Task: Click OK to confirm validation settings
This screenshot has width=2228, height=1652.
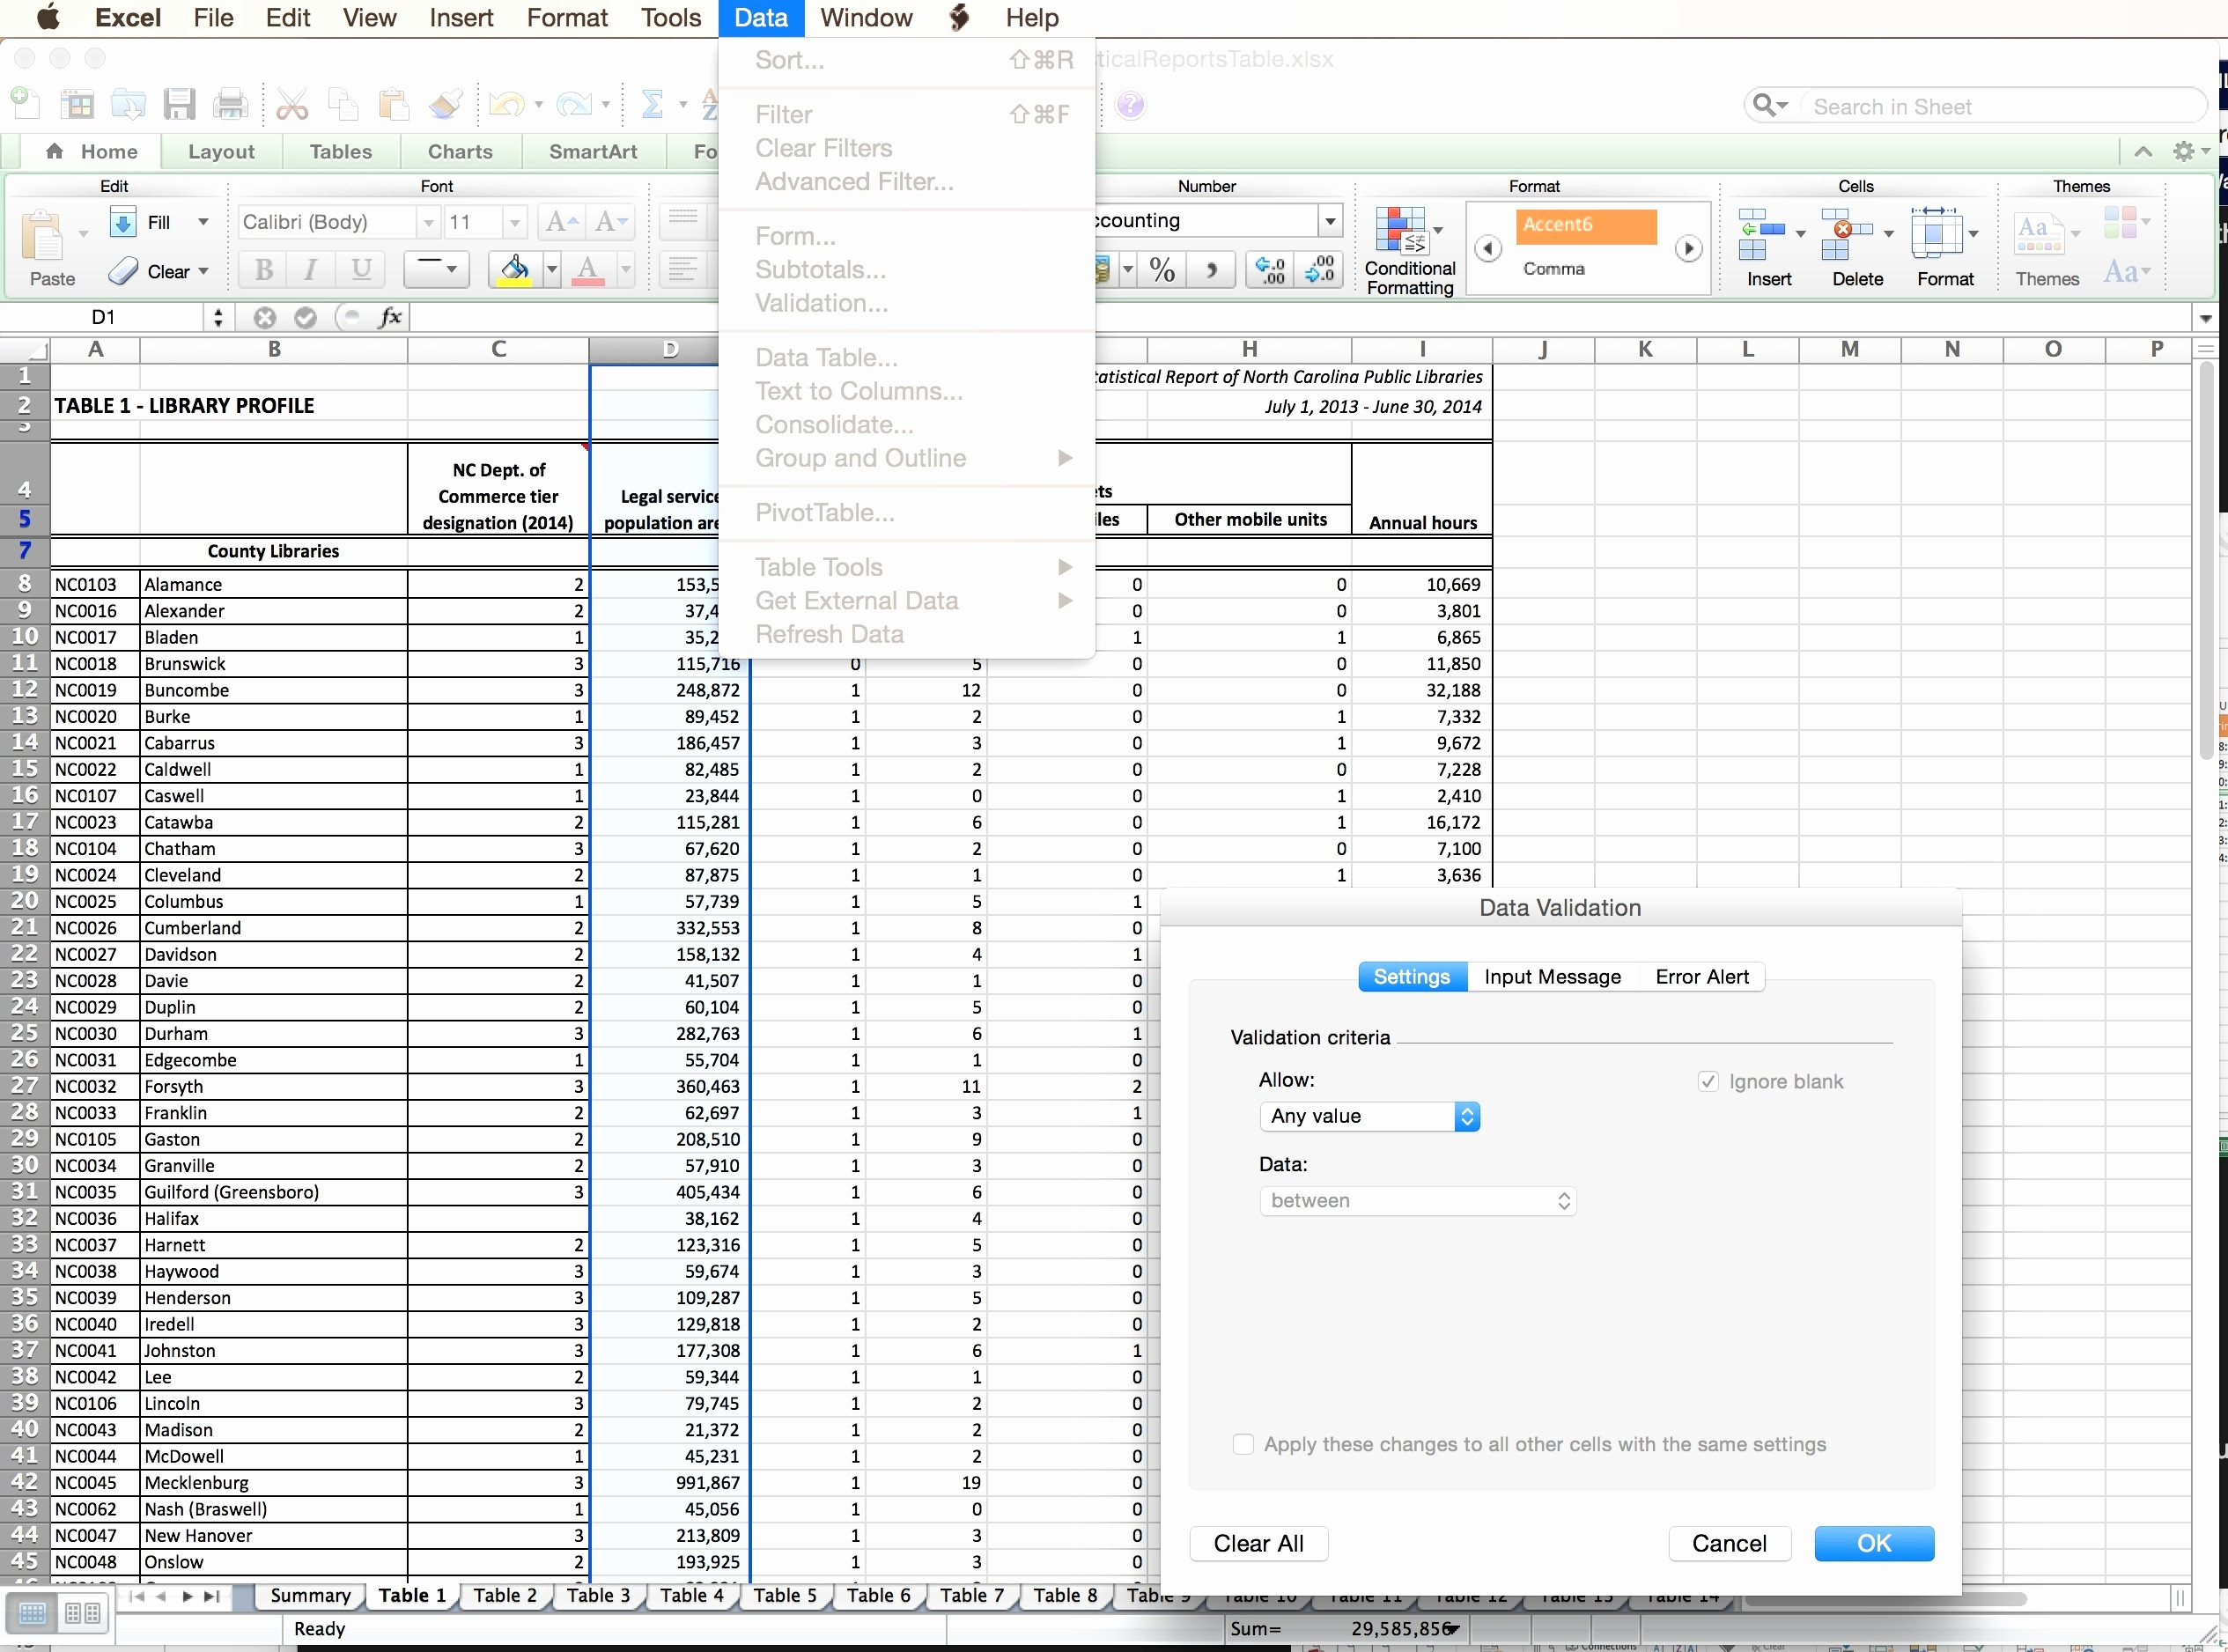Action: pos(1873,1543)
